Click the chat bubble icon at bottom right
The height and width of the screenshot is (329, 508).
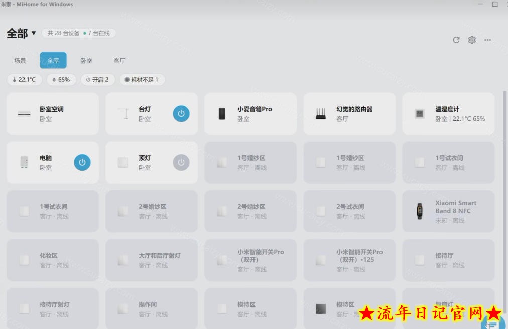coord(494,323)
